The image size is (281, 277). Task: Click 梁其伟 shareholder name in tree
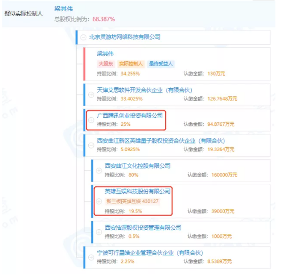[x=105, y=54]
